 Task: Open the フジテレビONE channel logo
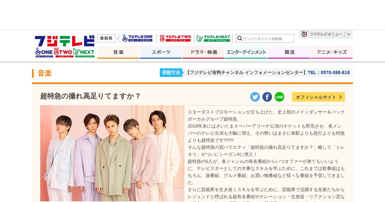point(137,38)
